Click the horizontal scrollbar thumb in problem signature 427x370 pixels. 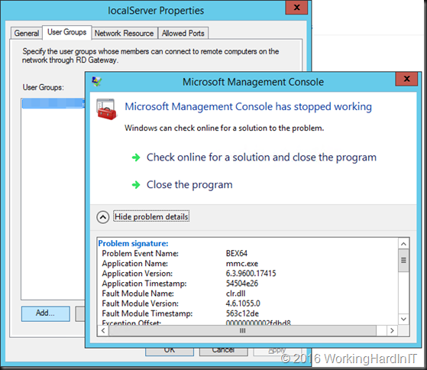click(242, 330)
